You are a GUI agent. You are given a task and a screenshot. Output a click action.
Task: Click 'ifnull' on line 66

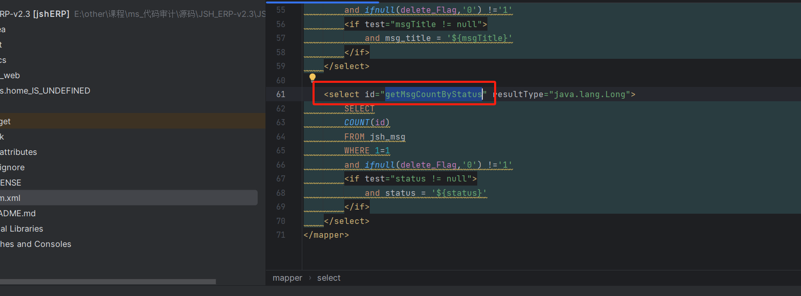point(380,165)
